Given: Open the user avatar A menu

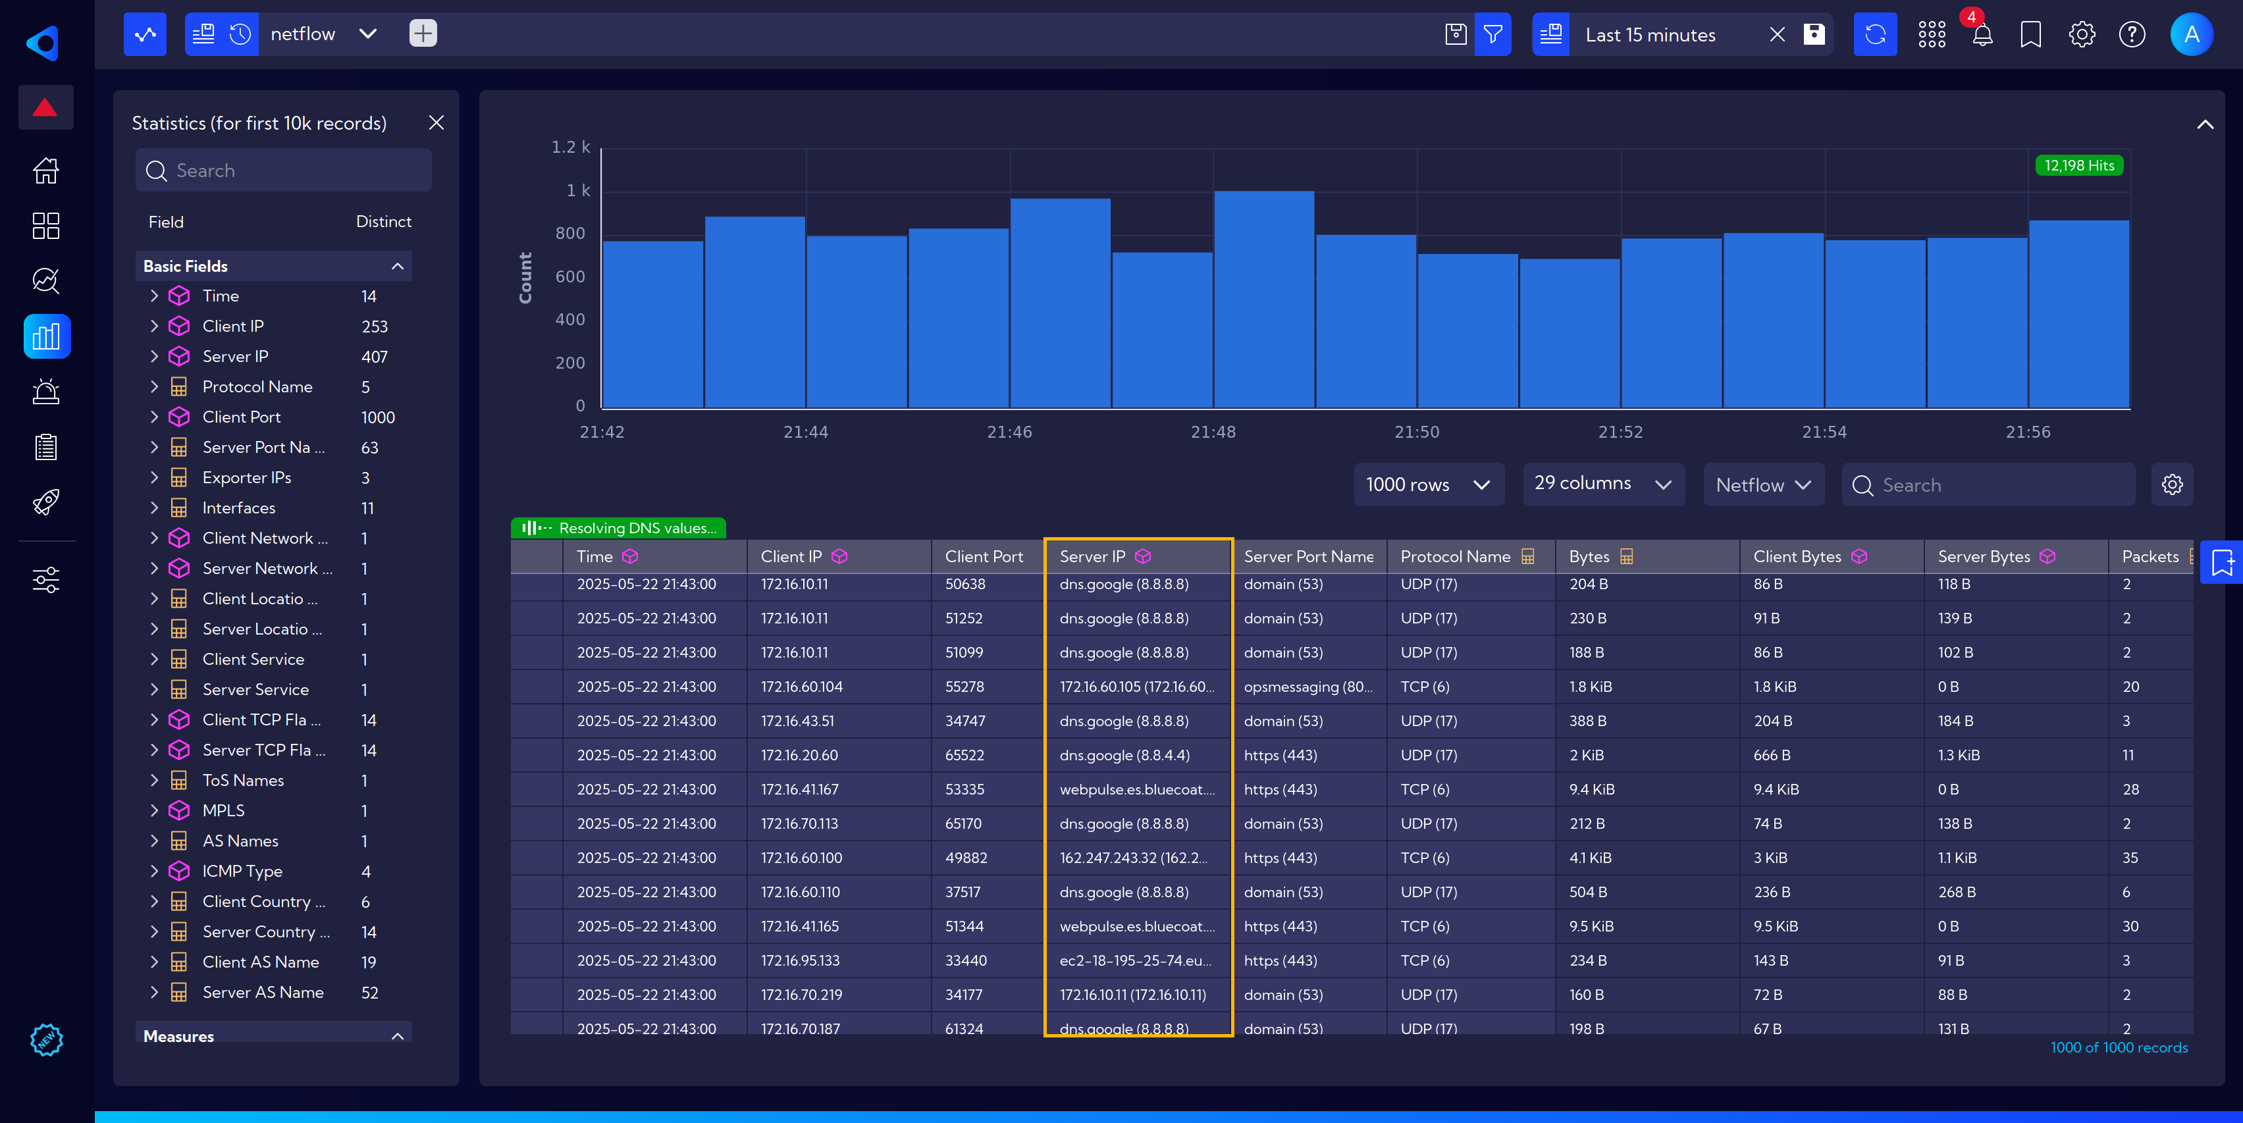Looking at the screenshot, I should [x=2192, y=34].
